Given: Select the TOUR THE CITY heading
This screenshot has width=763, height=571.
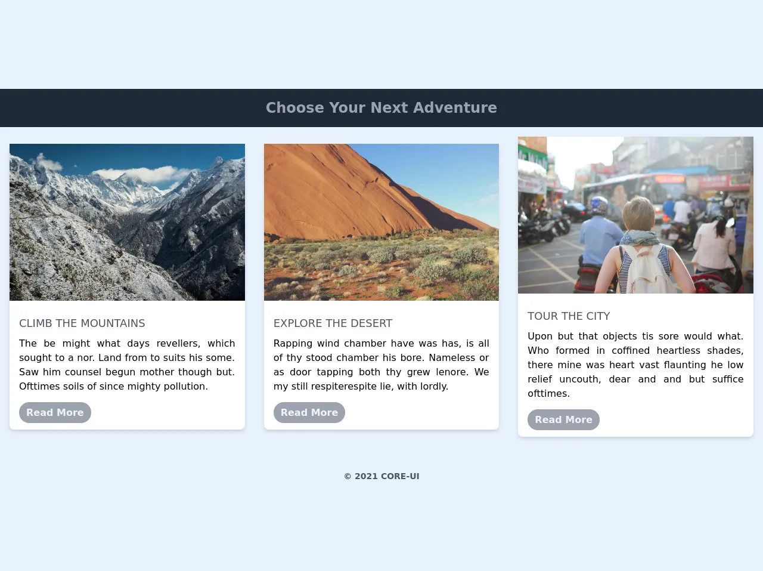Looking at the screenshot, I should [569, 316].
